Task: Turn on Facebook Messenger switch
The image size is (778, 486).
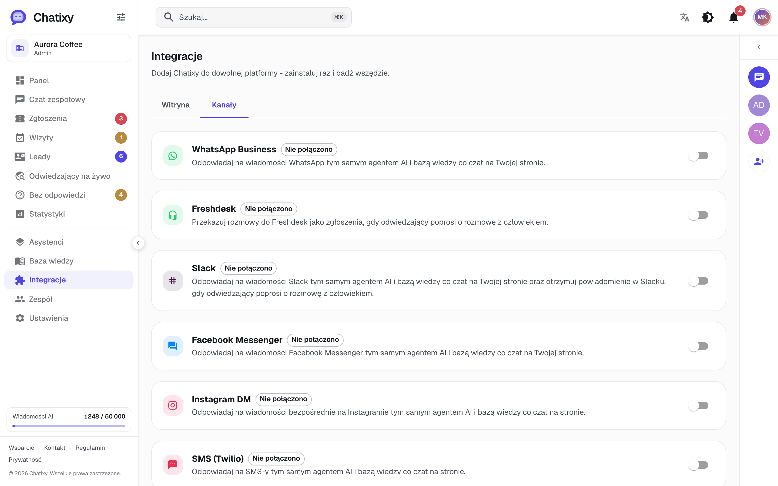Action: tap(698, 346)
